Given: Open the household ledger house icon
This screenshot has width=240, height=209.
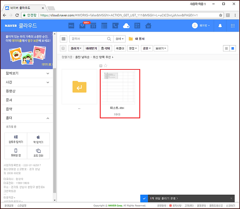Looking at the screenshot, I should coord(148,26).
